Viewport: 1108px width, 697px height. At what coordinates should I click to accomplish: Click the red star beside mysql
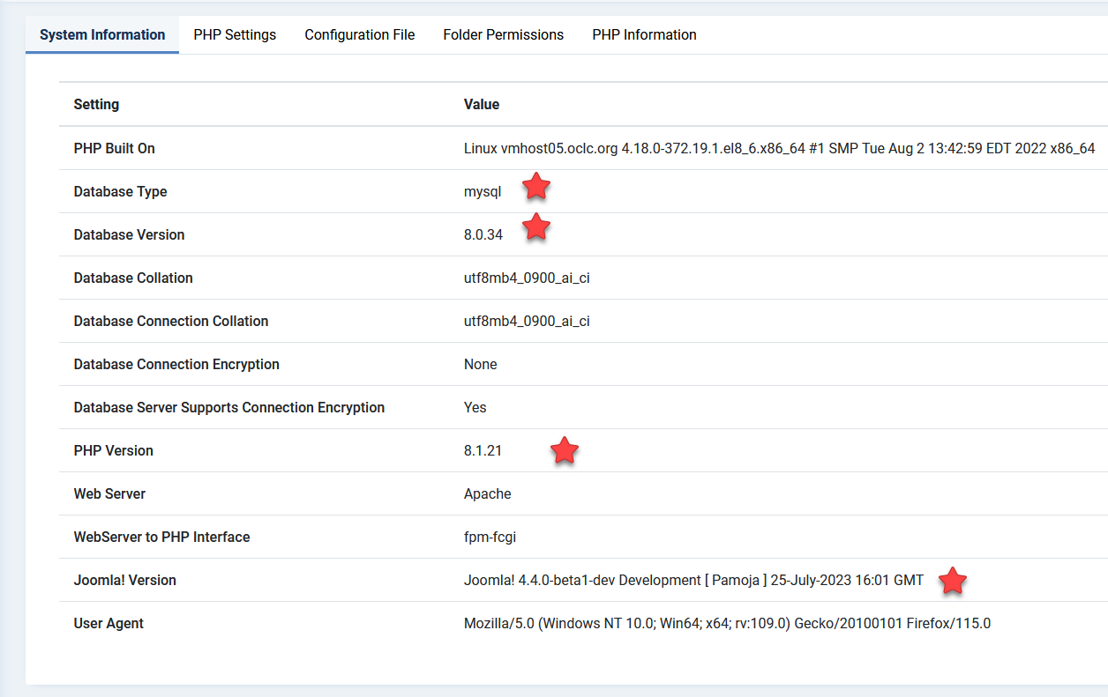tap(536, 187)
